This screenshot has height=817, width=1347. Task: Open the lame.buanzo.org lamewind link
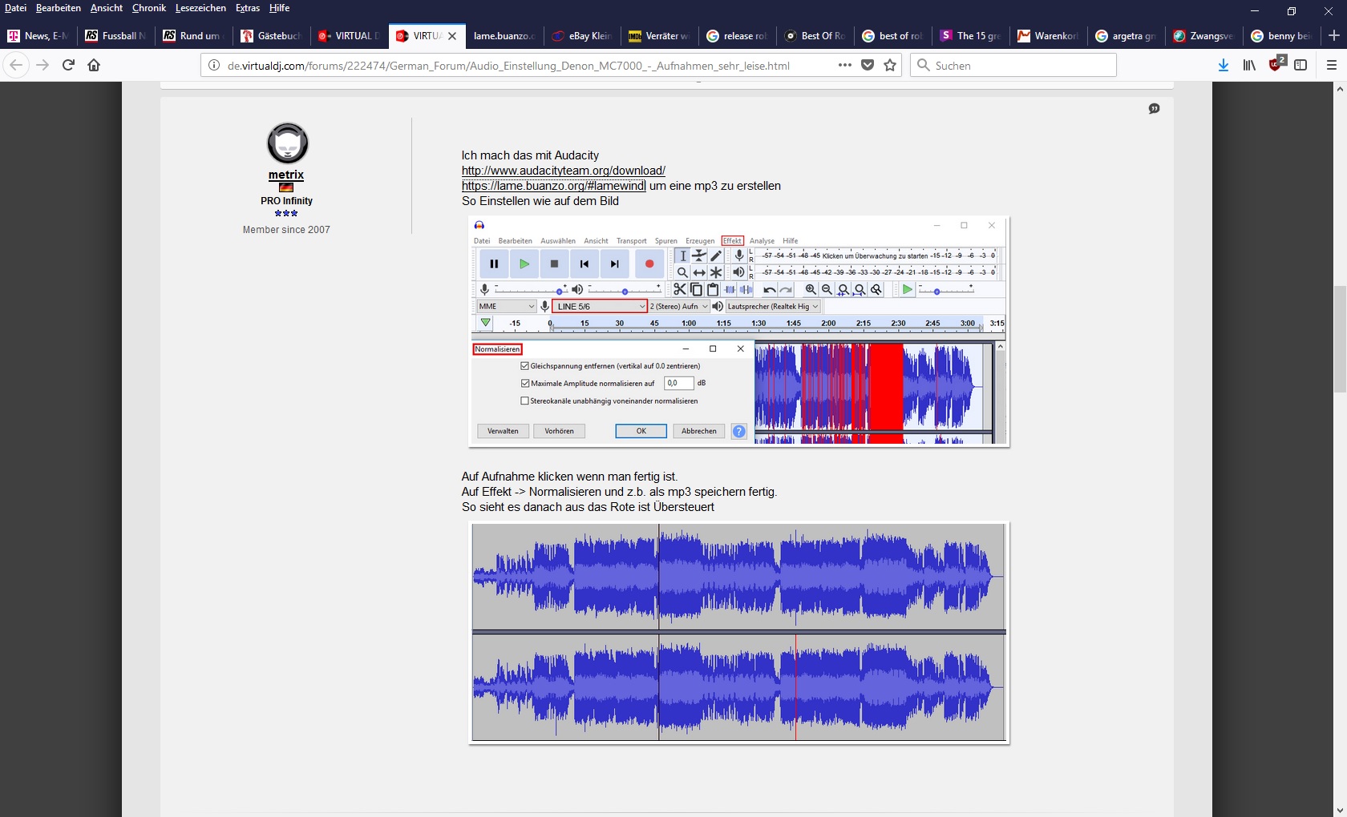pyautogui.click(x=553, y=186)
